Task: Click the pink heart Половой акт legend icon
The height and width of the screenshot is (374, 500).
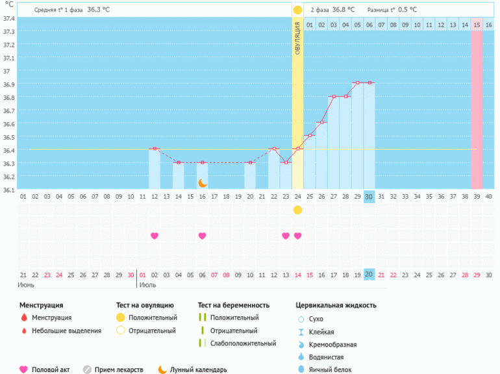Action: pos(24,369)
